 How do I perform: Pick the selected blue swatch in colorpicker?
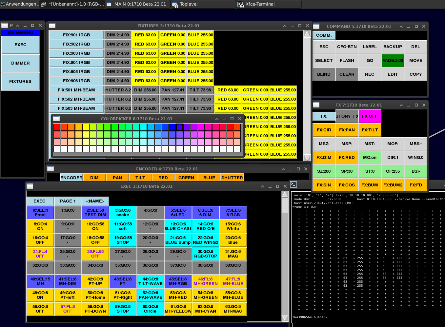click(x=179, y=127)
